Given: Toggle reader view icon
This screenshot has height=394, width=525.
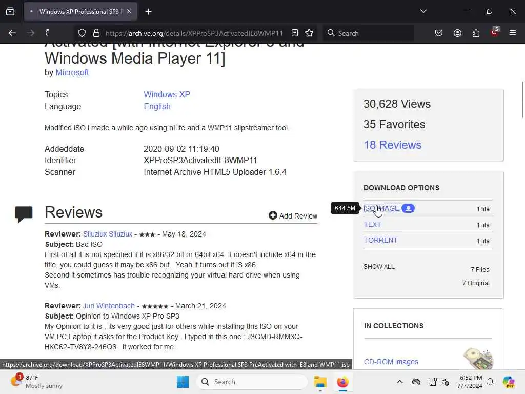Looking at the screenshot, I should pyautogui.click(x=295, y=33).
